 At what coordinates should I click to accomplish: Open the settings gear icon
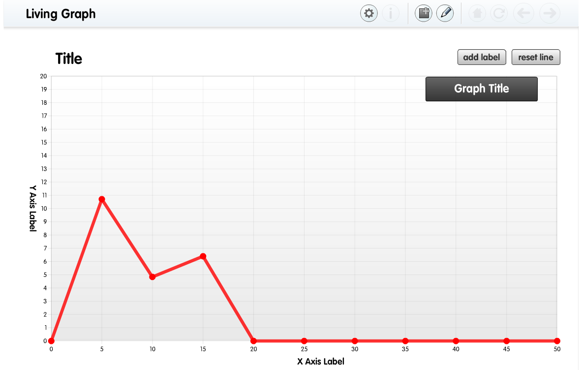tap(369, 13)
